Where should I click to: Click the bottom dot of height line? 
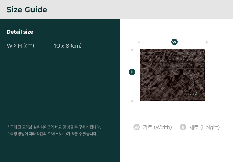pos(132,101)
